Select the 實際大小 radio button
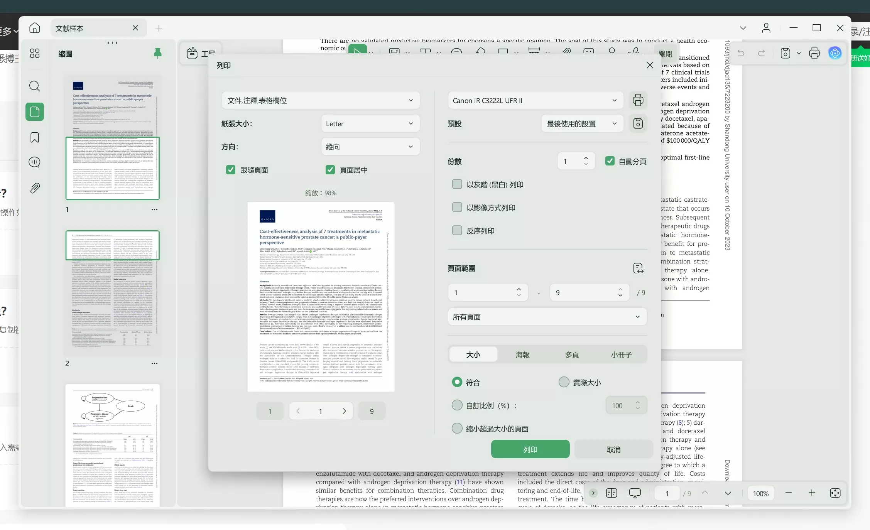 (x=564, y=382)
